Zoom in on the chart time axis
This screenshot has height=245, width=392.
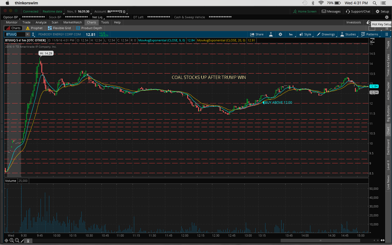(12, 240)
